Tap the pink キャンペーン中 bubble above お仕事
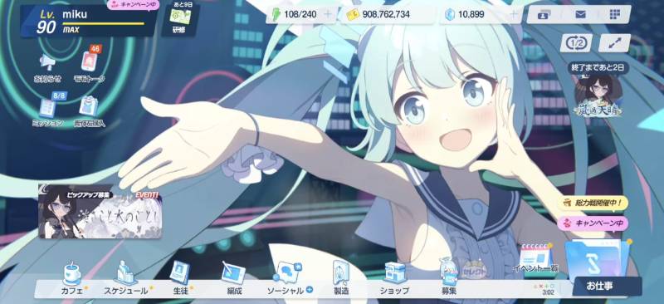The width and height of the screenshot is (664, 304). (x=592, y=223)
